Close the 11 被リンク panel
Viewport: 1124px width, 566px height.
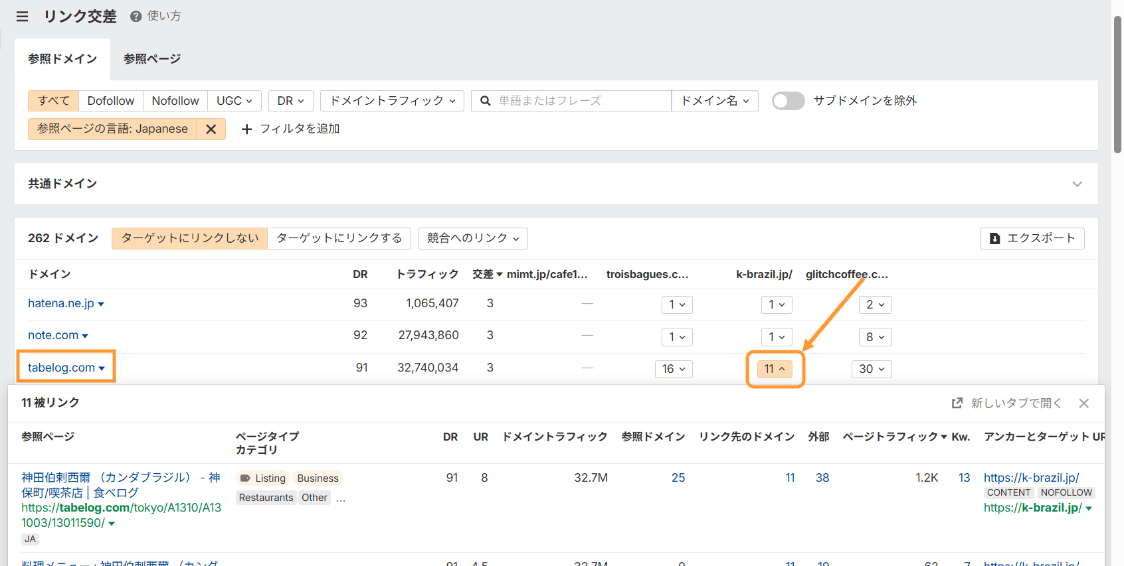(1083, 403)
